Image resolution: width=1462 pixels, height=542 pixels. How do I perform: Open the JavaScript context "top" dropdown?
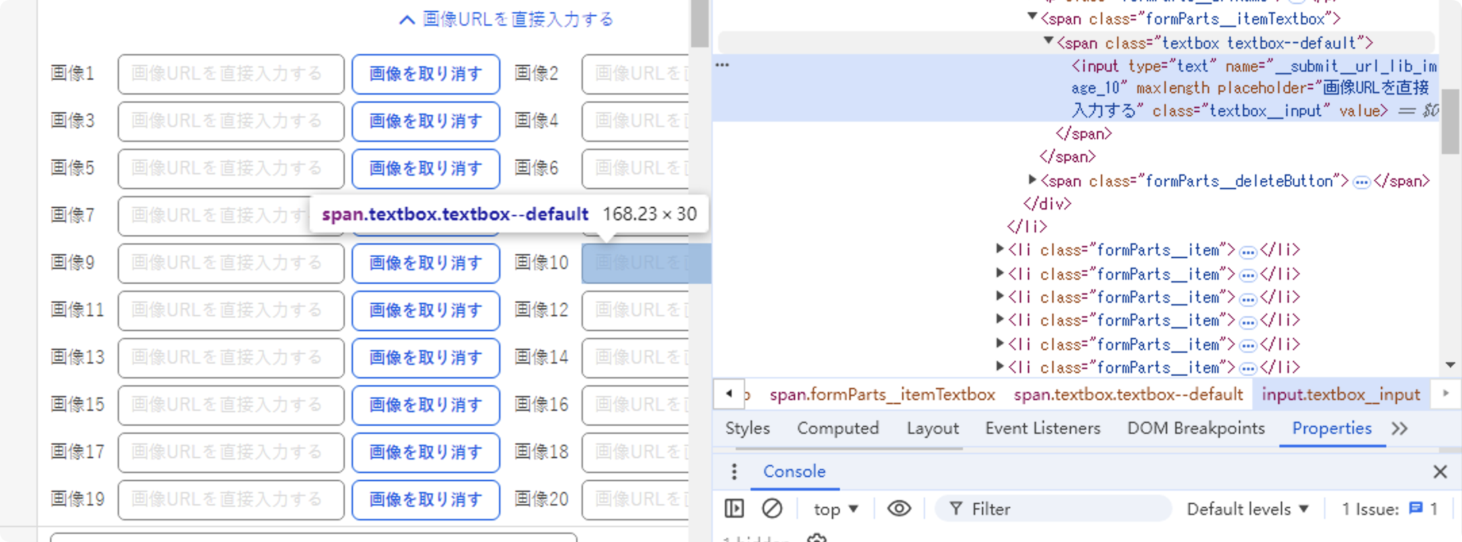click(x=836, y=509)
